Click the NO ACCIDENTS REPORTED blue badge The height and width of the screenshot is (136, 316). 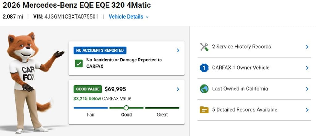coord(100,50)
